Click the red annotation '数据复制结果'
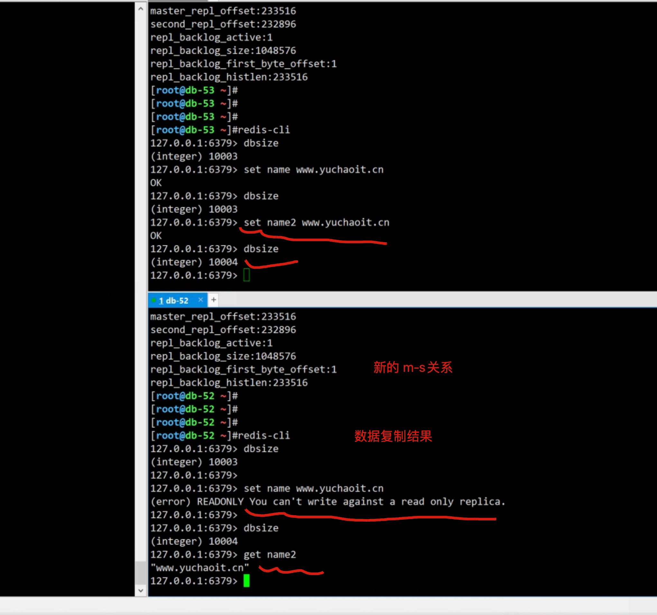 coord(393,436)
